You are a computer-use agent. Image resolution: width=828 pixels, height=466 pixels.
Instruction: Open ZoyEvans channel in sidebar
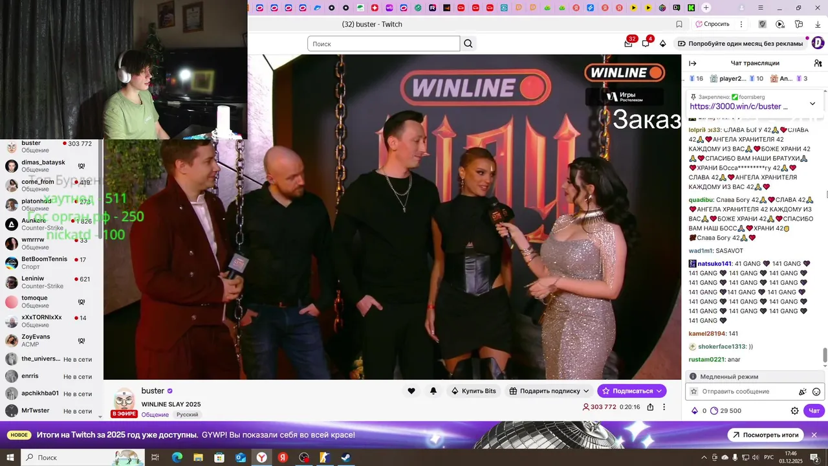click(x=50, y=340)
